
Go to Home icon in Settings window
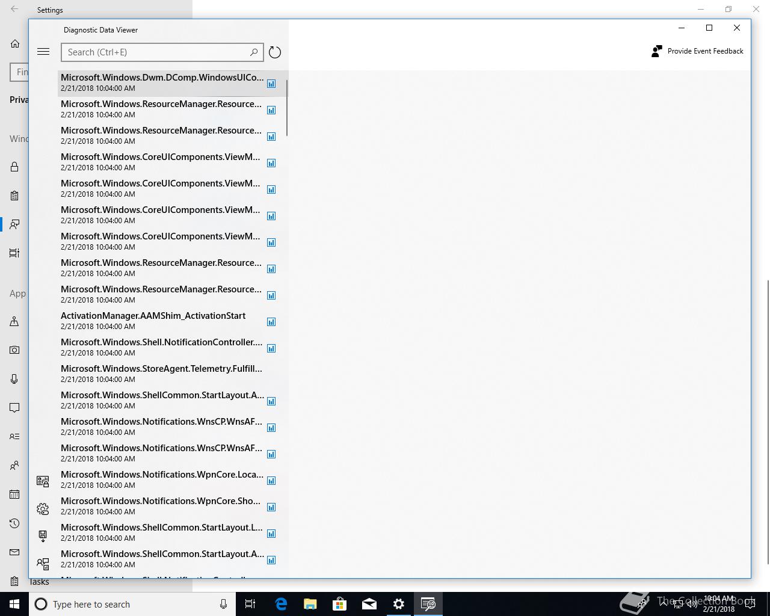15,44
